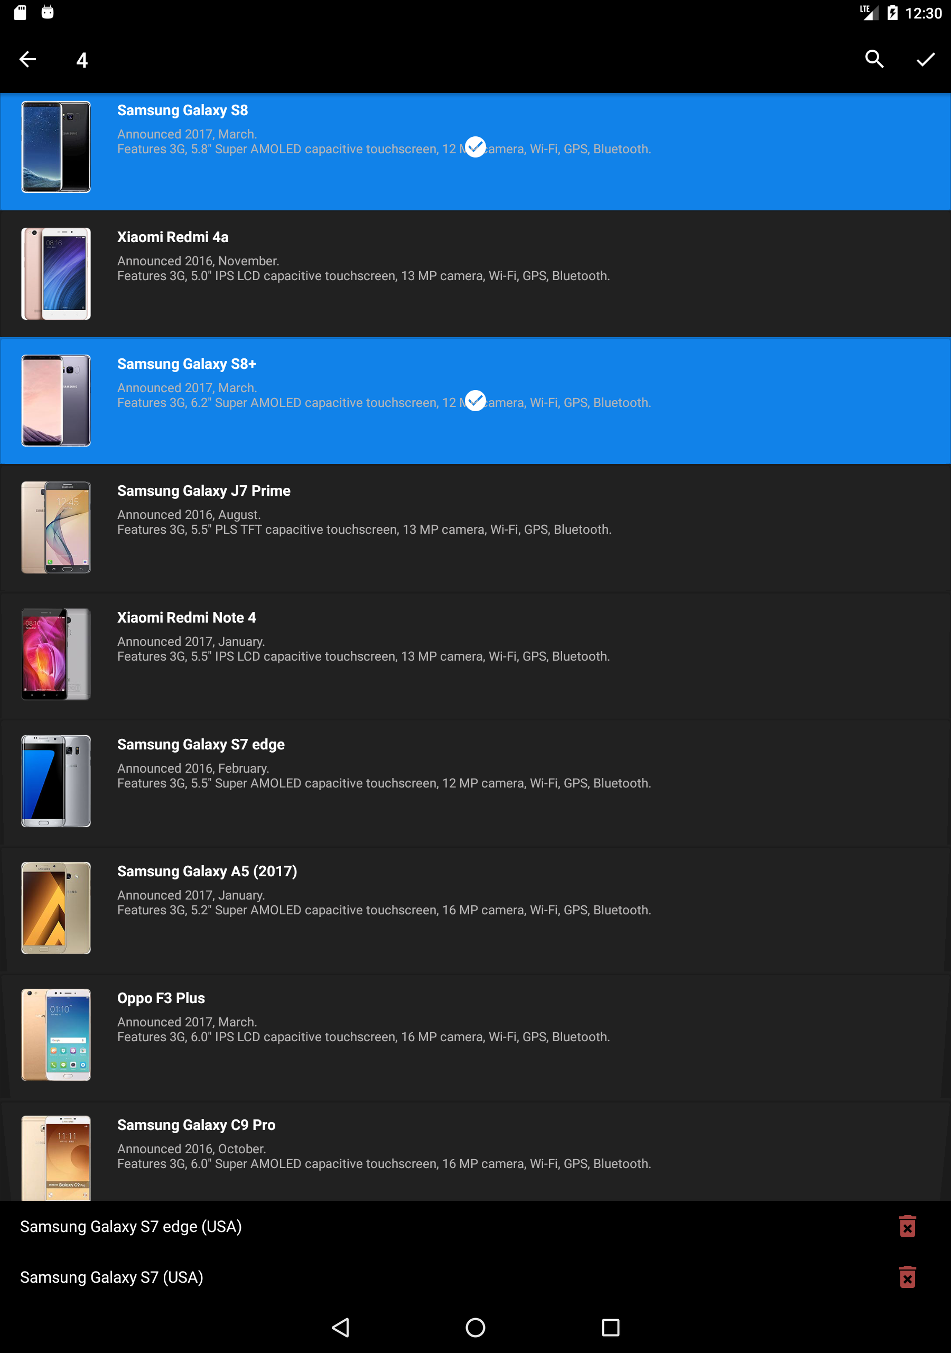The image size is (951, 1353).
Task: Select Samsung Galaxy J7 Prime entry
Action: (x=475, y=527)
